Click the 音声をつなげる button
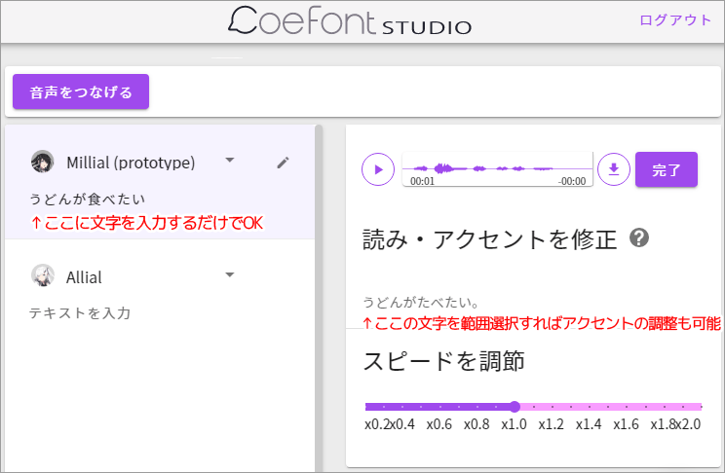The height and width of the screenshot is (473, 725). click(81, 91)
